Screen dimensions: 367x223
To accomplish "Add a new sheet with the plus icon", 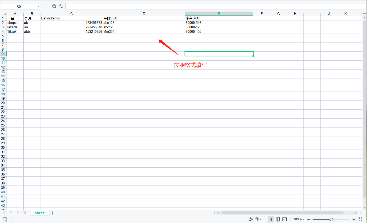I will tap(53, 213).
